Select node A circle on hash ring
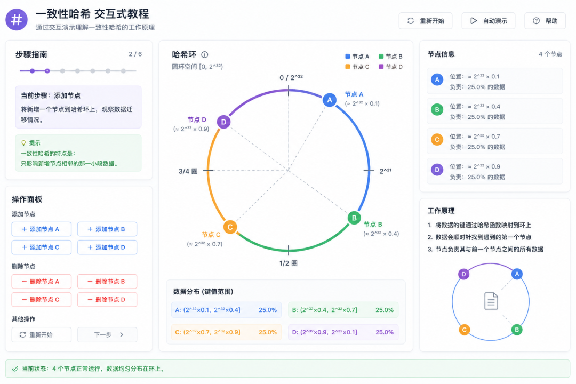 pos(330,100)
